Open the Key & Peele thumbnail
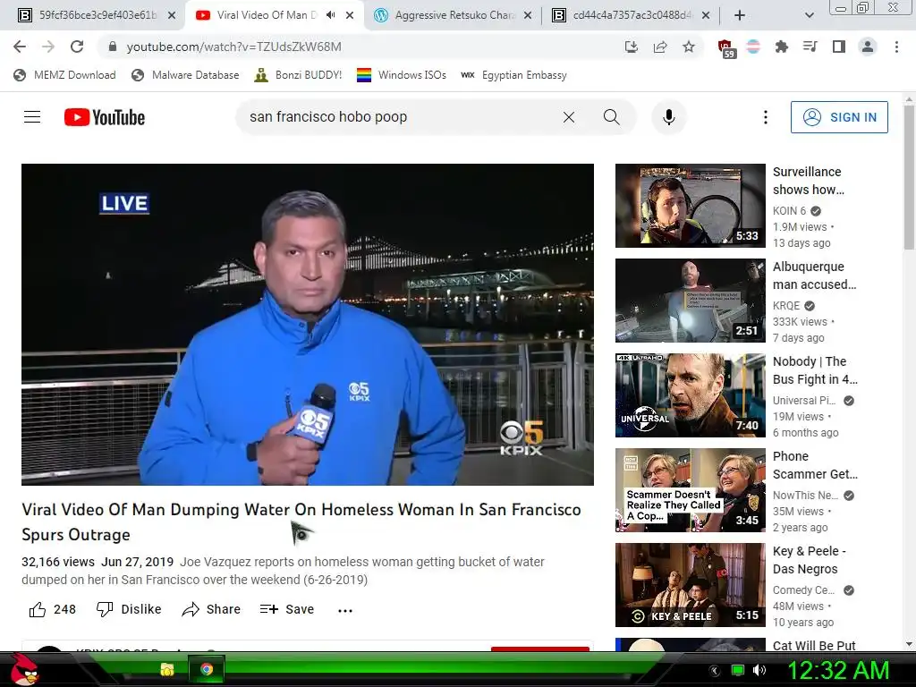 (x=690, y=585)
